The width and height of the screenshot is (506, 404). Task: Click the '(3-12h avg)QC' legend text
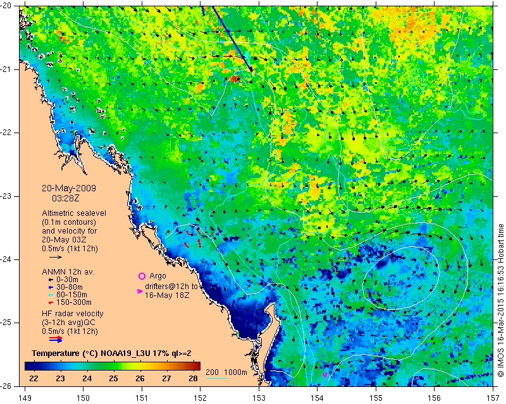(68, 323)
